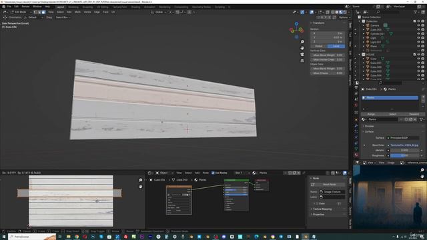This screenshot has width=427, height=240.
Task: Open the Render menu
Action: click(25, 7)
